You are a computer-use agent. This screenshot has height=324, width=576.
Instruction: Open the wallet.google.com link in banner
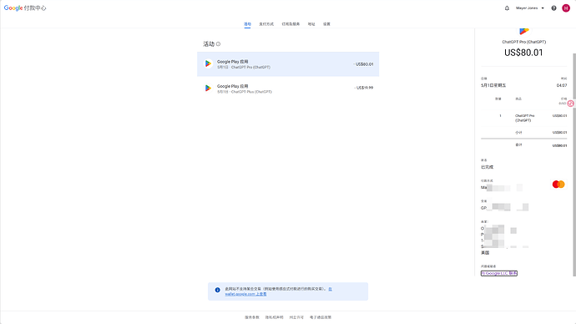click(x=246, y=294)
